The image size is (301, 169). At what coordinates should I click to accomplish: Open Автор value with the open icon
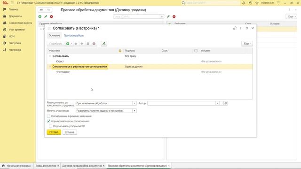[x=226, y=103]
